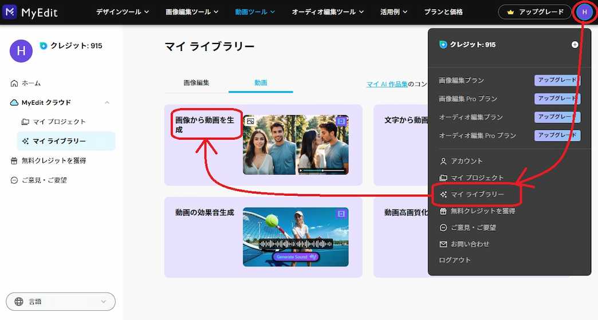Viewport: 598px width, 320px height.
Task: Click the globe icon in the language selector
Action: click(19, 302)
